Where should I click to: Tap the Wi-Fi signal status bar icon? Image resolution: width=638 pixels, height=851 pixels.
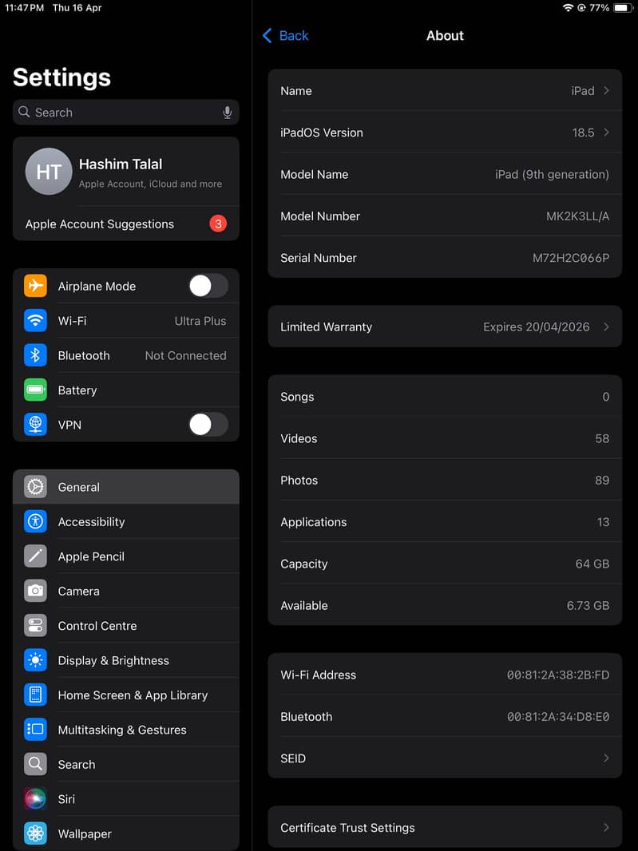568,8
